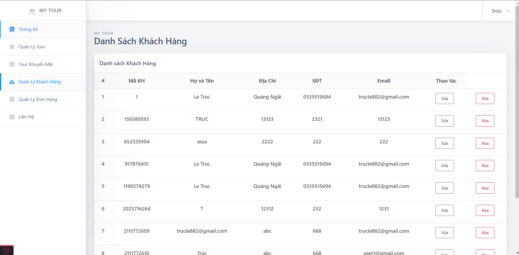Click Sửa for customer 917876415
Image resolution: width=519 pixels, height=255 pixels.
(x=444, y=166)
